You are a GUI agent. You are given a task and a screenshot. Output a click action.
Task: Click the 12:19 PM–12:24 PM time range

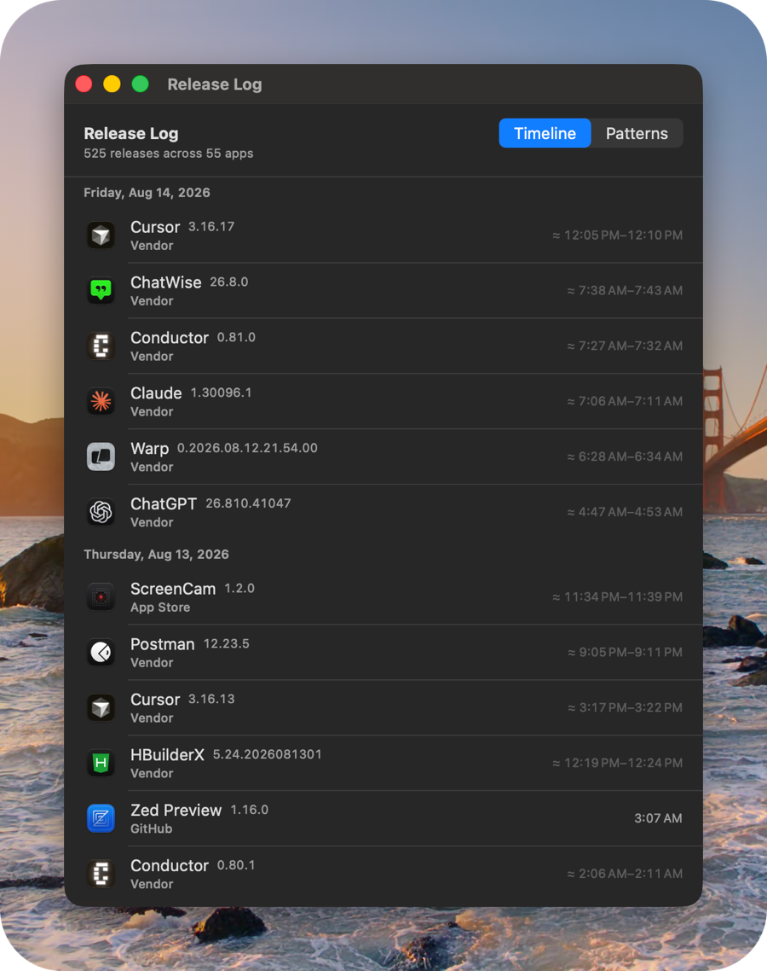pos(617,763)
